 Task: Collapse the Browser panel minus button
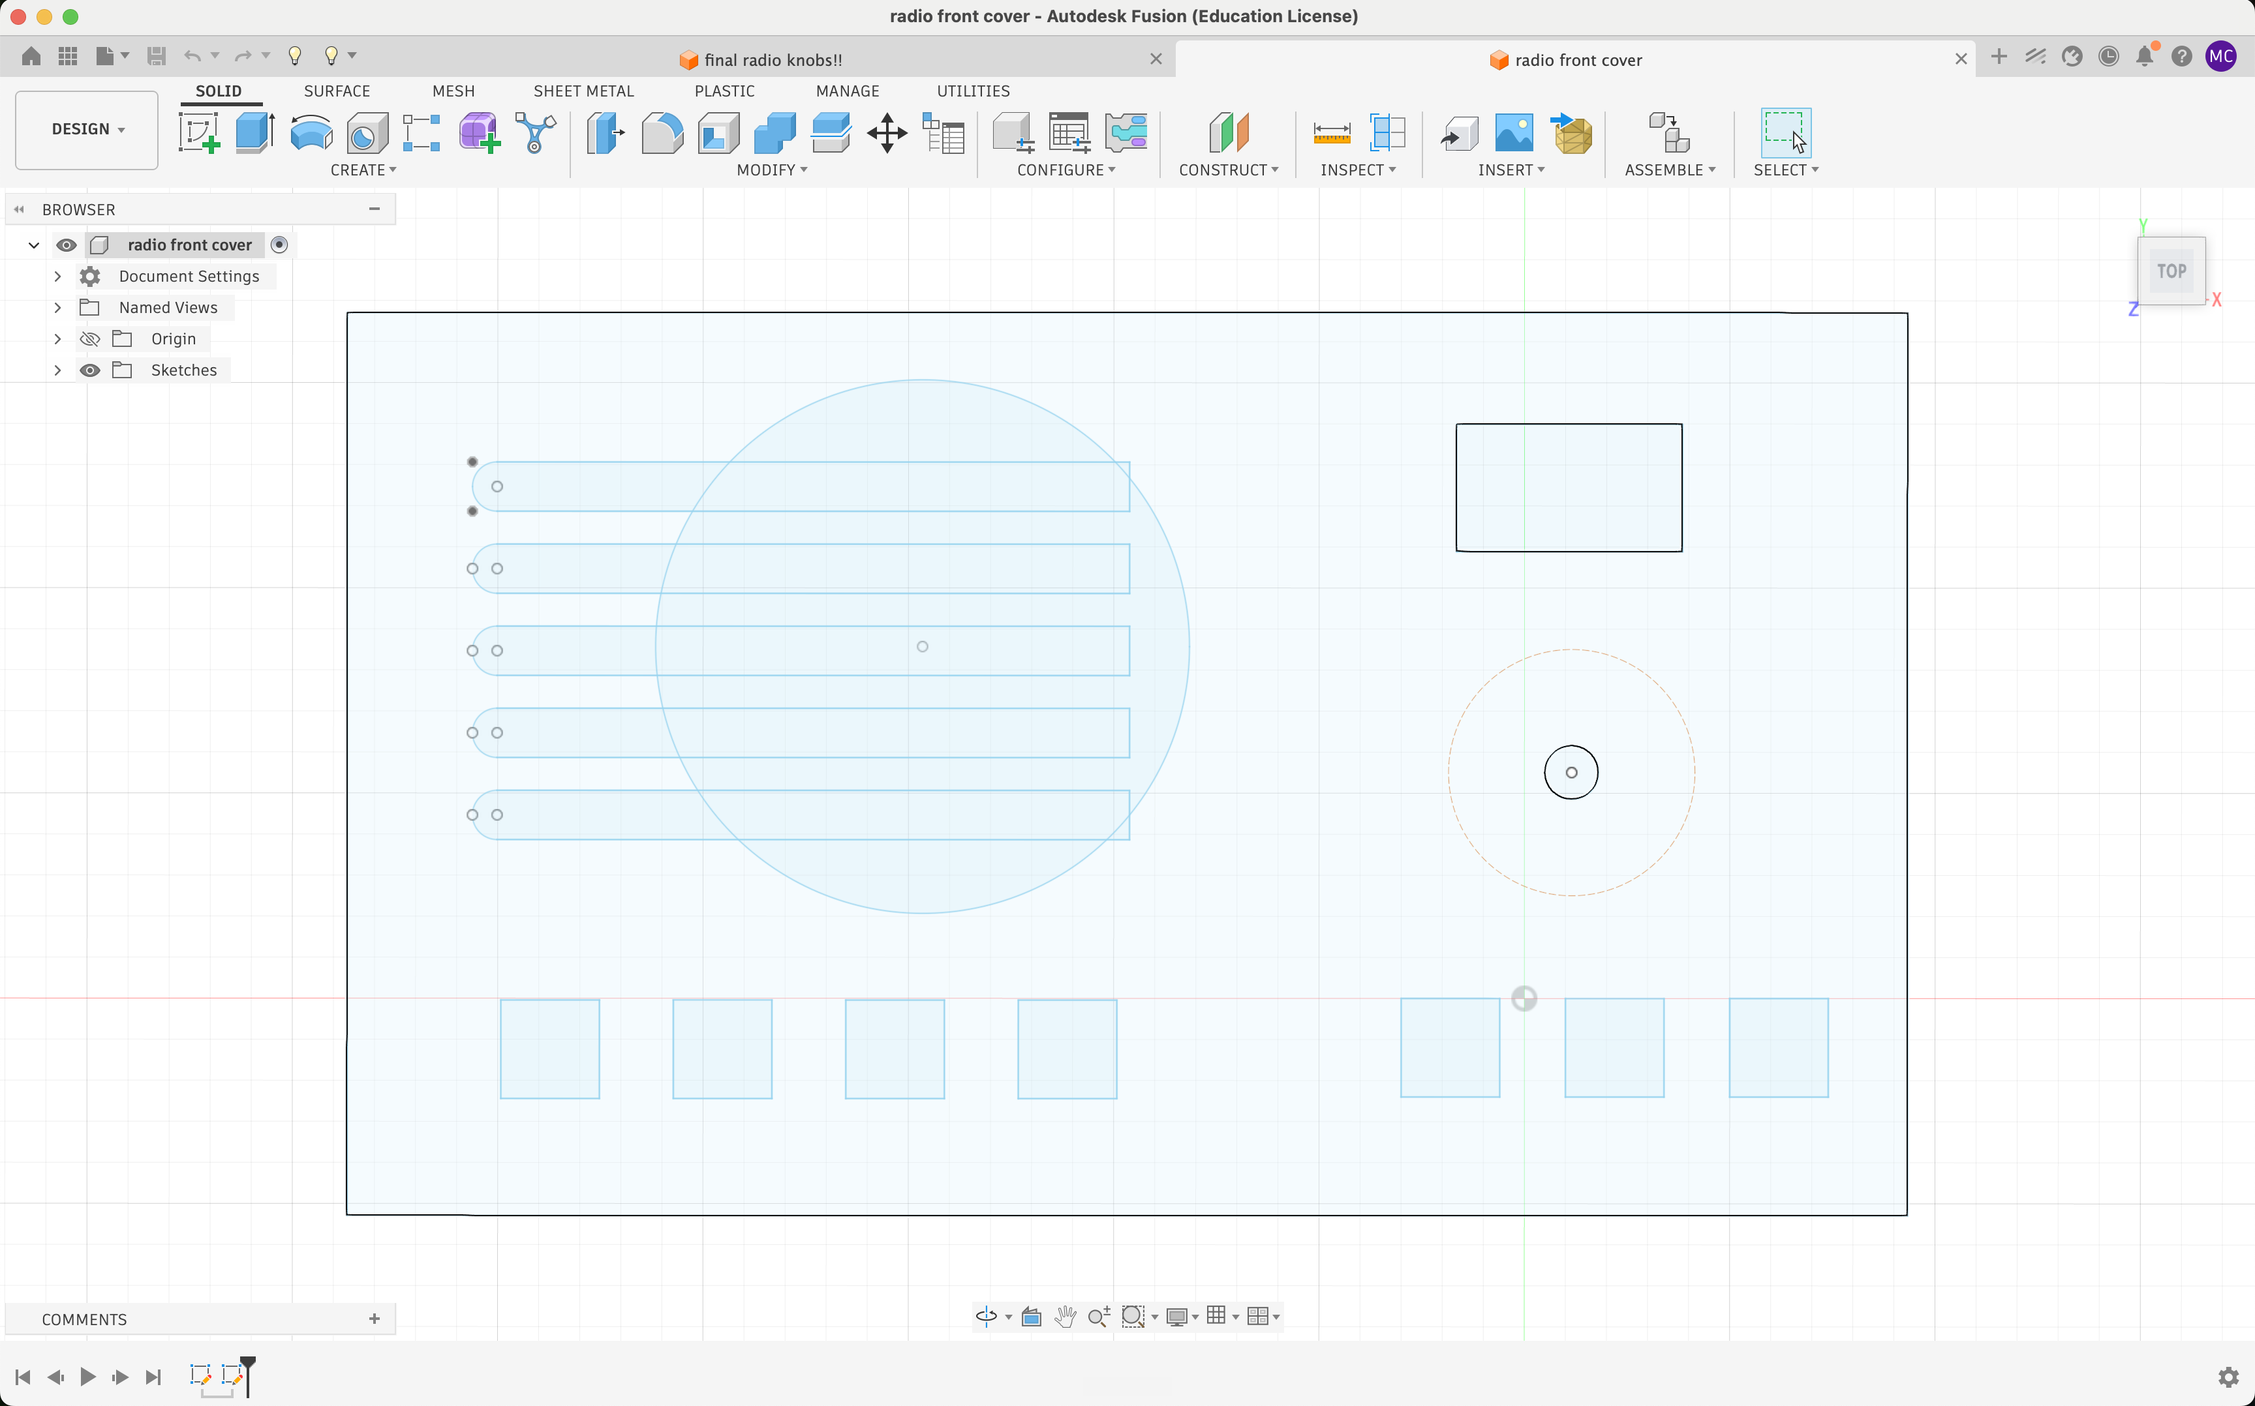coord(374,209)
